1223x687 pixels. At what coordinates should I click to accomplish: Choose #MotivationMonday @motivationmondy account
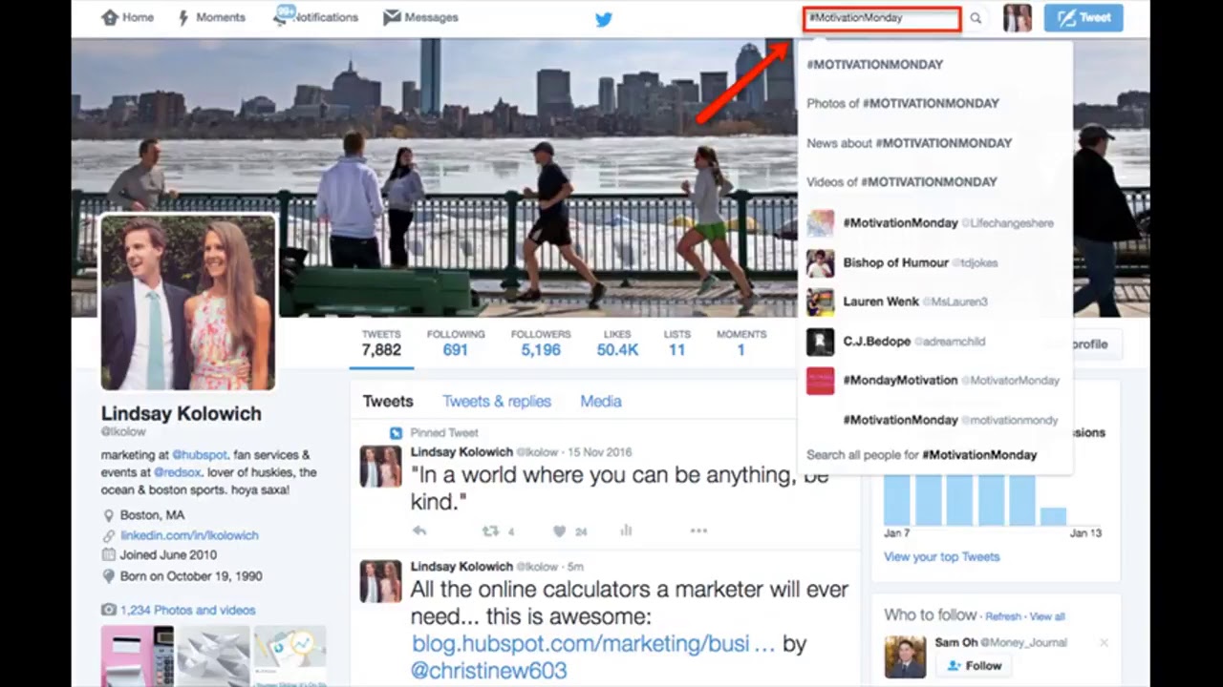click(x=935, y=420)
